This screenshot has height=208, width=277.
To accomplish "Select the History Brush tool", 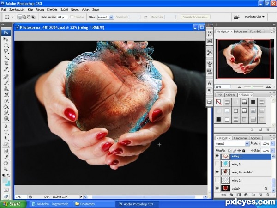I will (x=6, y=95).
